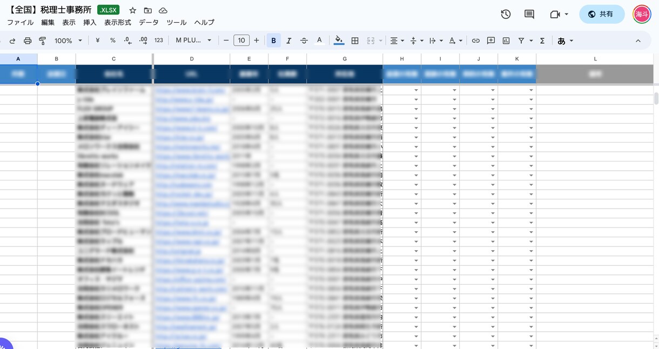Open the 表示形式 menu

tap(118, 23)
